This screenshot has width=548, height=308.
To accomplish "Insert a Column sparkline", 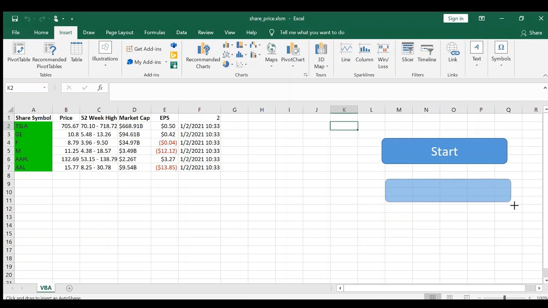I will (364, 53).
